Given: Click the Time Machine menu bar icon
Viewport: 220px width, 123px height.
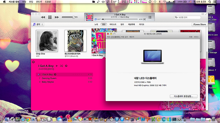Looking at the screenshot, I should (155, 2).
